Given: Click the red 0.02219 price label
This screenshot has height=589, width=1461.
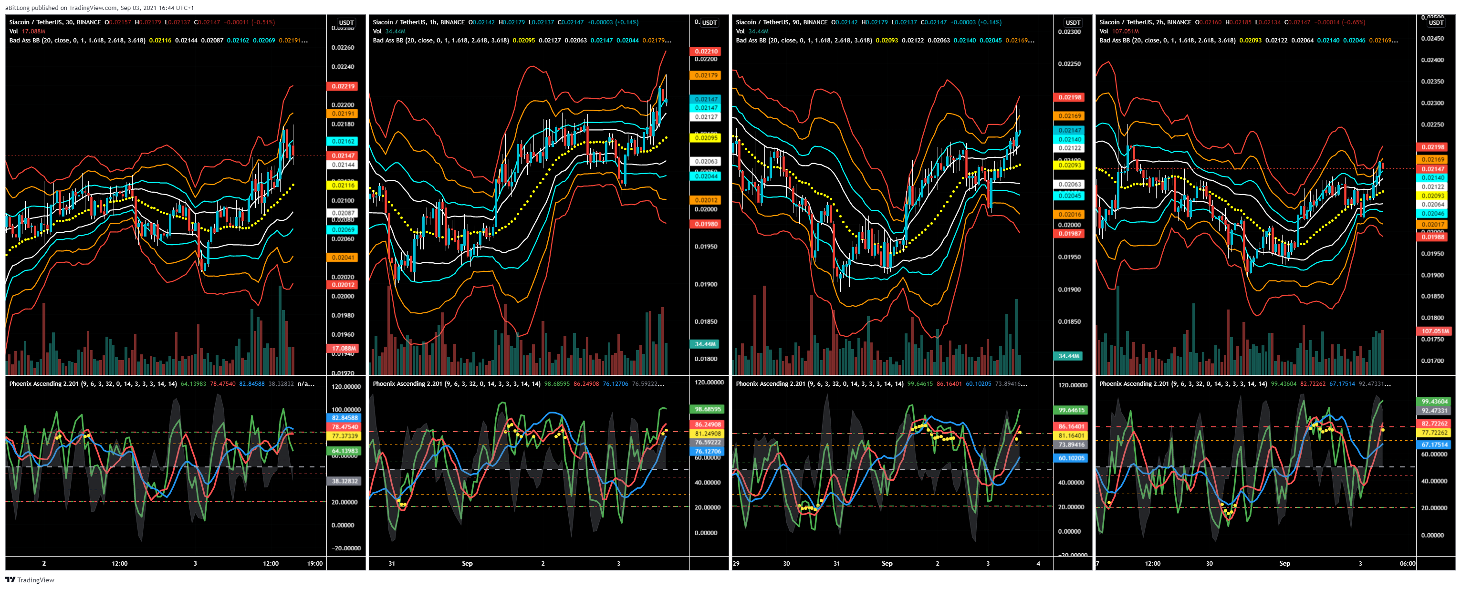Looking at the screenshot, I should click(343, 86).
